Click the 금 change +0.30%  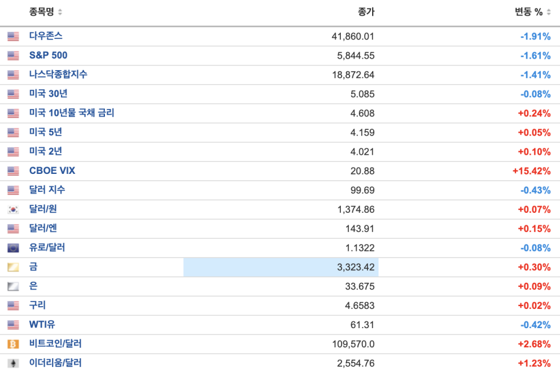534,267
